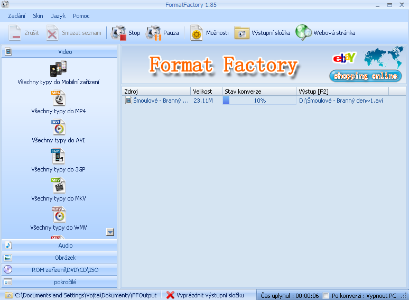Image resolution: width=409 pixels, height=300 pixels.
Task: Click the Audio music note icon
Action: coord(8,245)
